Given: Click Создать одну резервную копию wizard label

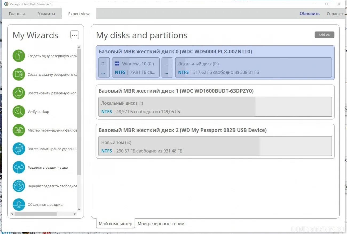Looking at the screenshot, I should (52, 56).
